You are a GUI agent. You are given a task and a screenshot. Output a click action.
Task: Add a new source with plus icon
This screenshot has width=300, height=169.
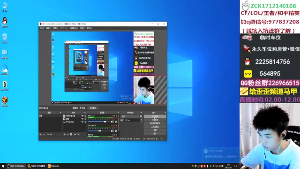[65, 134]
